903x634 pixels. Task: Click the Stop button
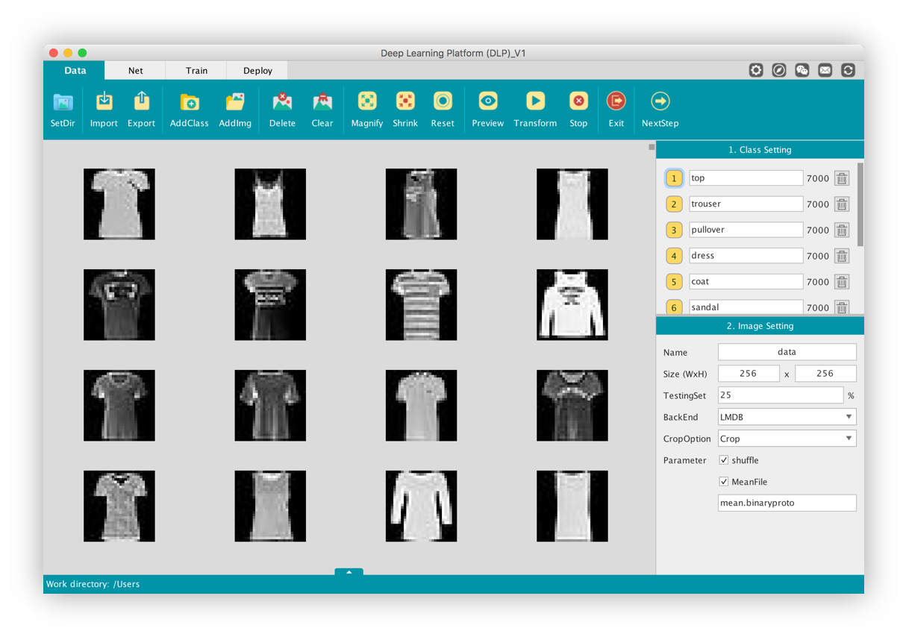(578, 101)
